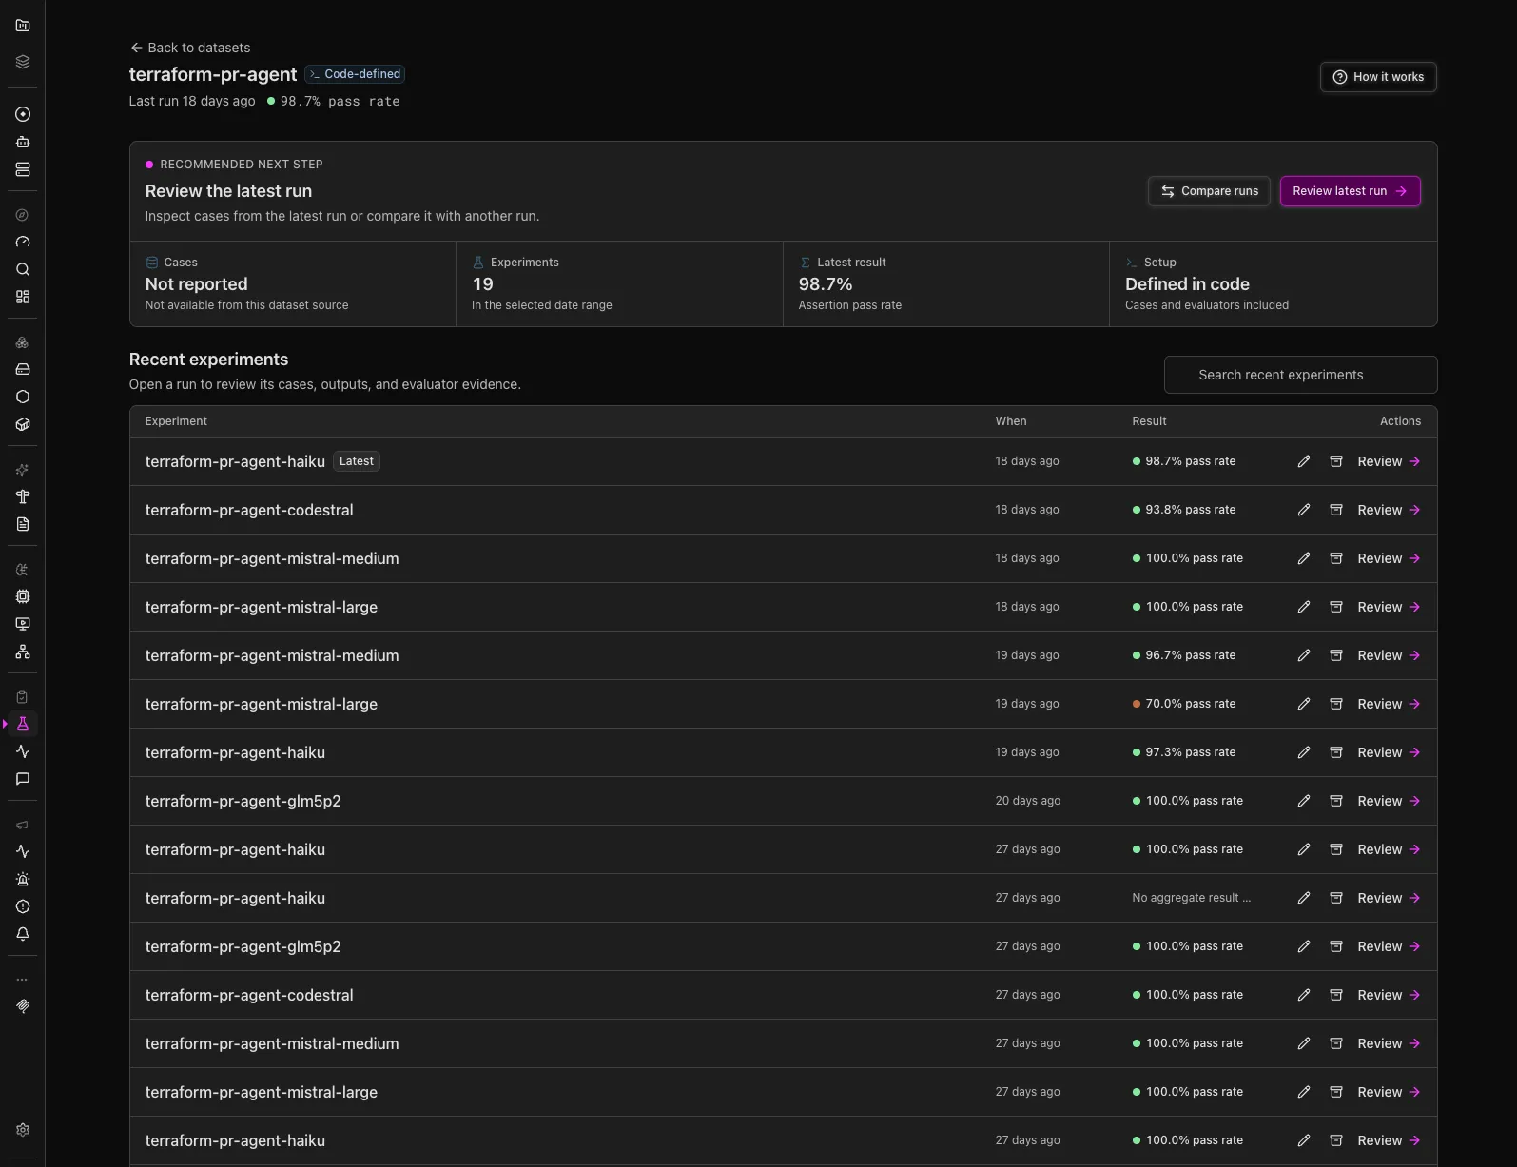Select the Experiments count card showing 19

[619, 283]
